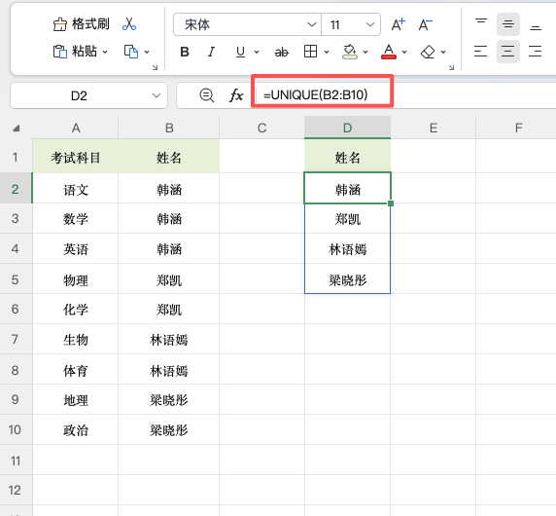Click cell B1 姓名 header

(169, 157)
